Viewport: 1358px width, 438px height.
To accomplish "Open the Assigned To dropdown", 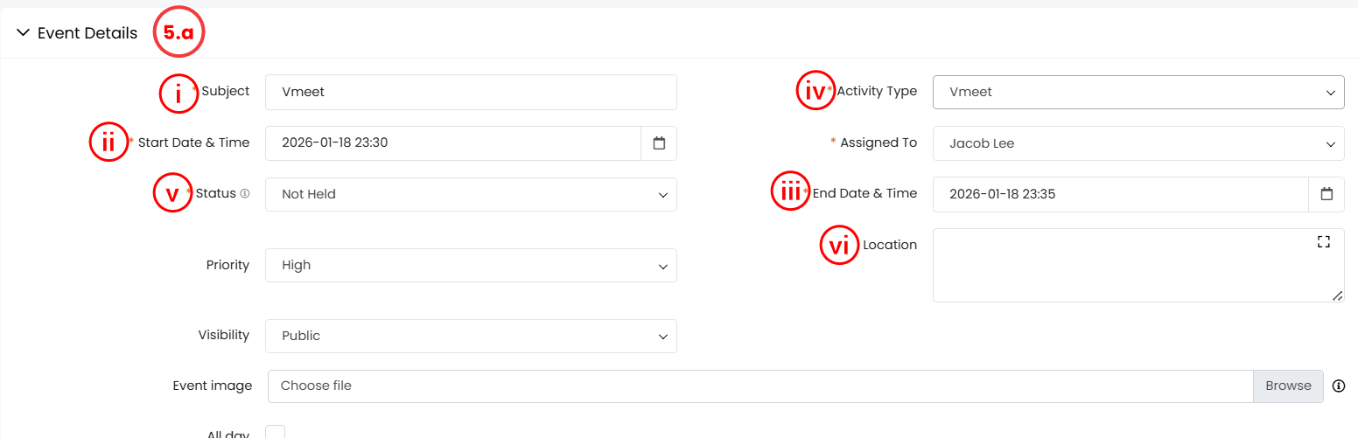I will (x=1137, y=143).
